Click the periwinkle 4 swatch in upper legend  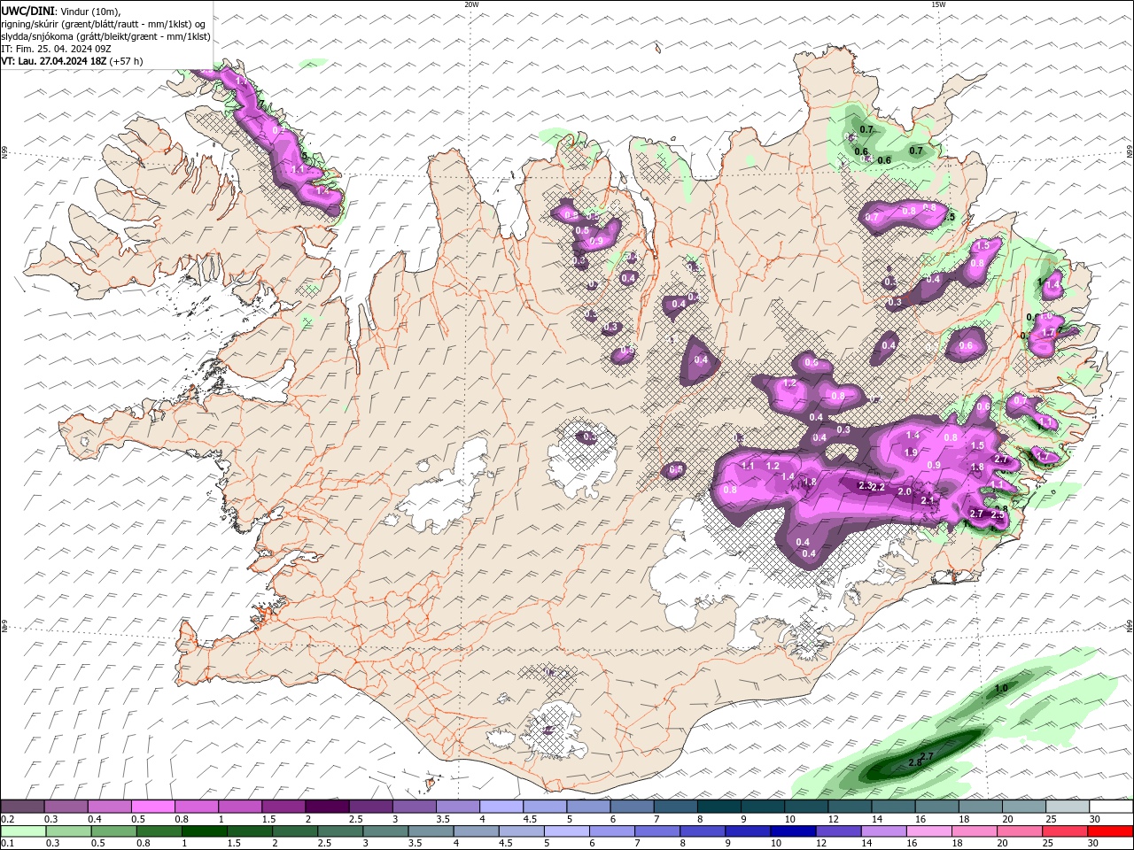tap(501, 807)
